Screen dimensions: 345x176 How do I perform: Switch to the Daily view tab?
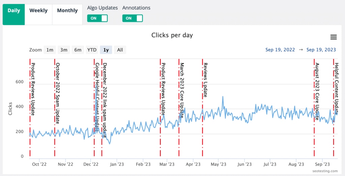click(x=13, y=14)
